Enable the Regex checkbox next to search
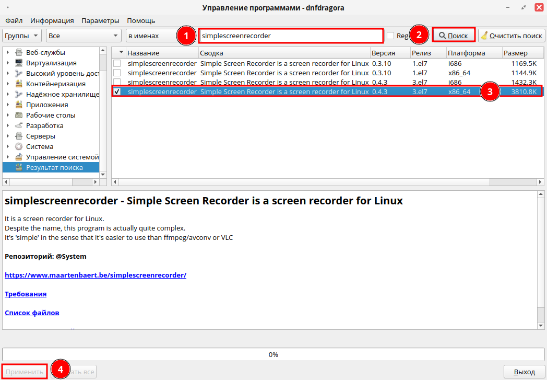The image size is (547, 380). click(x=390, y=36)
